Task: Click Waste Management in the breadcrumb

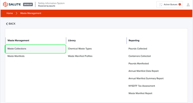Action: pos(31,13)
